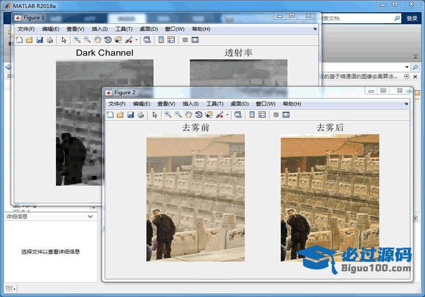Click the Zoom In tool in Figure 2
Image resolution: width=425 pixels, height=297 pixels.
168,115
